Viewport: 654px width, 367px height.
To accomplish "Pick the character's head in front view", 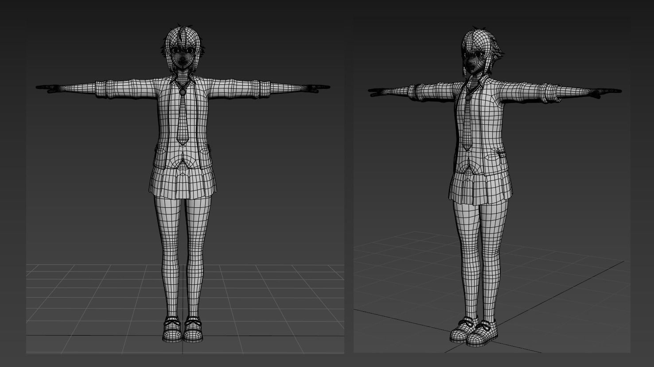I will (182, 50).
